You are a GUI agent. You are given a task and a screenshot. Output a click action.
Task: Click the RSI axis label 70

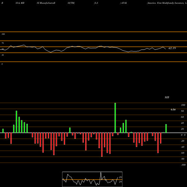pyautogui.click(x=3, y=43)
